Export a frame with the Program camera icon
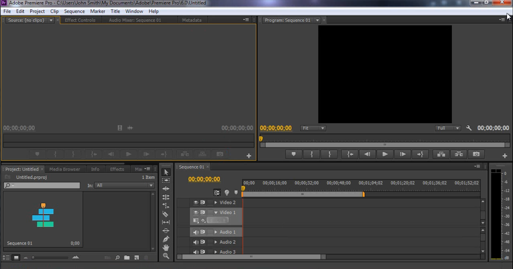 [x=476, y=154]
